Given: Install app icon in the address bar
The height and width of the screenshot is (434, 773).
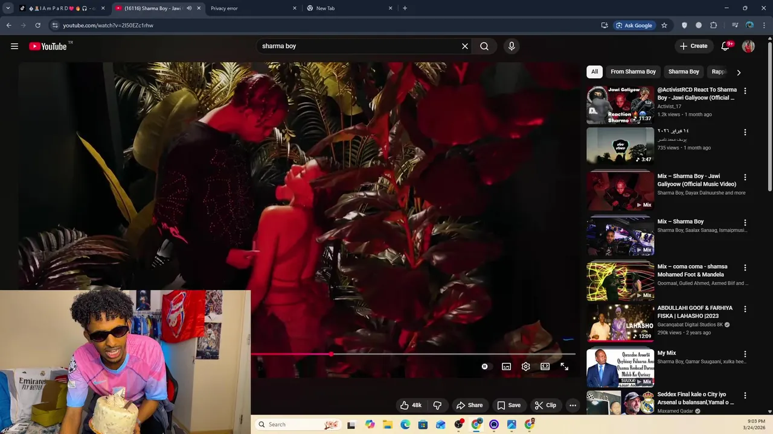Looking at the screenshot, I should click(x=605, y=25).
